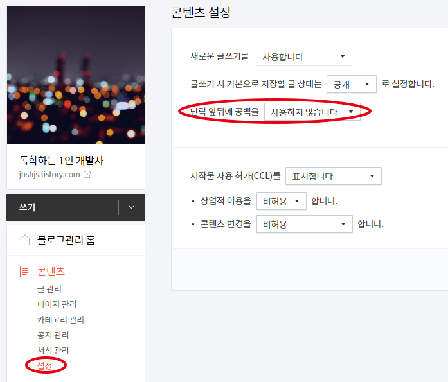This screenshot has width=448, height=382.
Task: Click the 글쓰기 시 기본으로 저장할 글 상태는 label
Action: (256, 84)
